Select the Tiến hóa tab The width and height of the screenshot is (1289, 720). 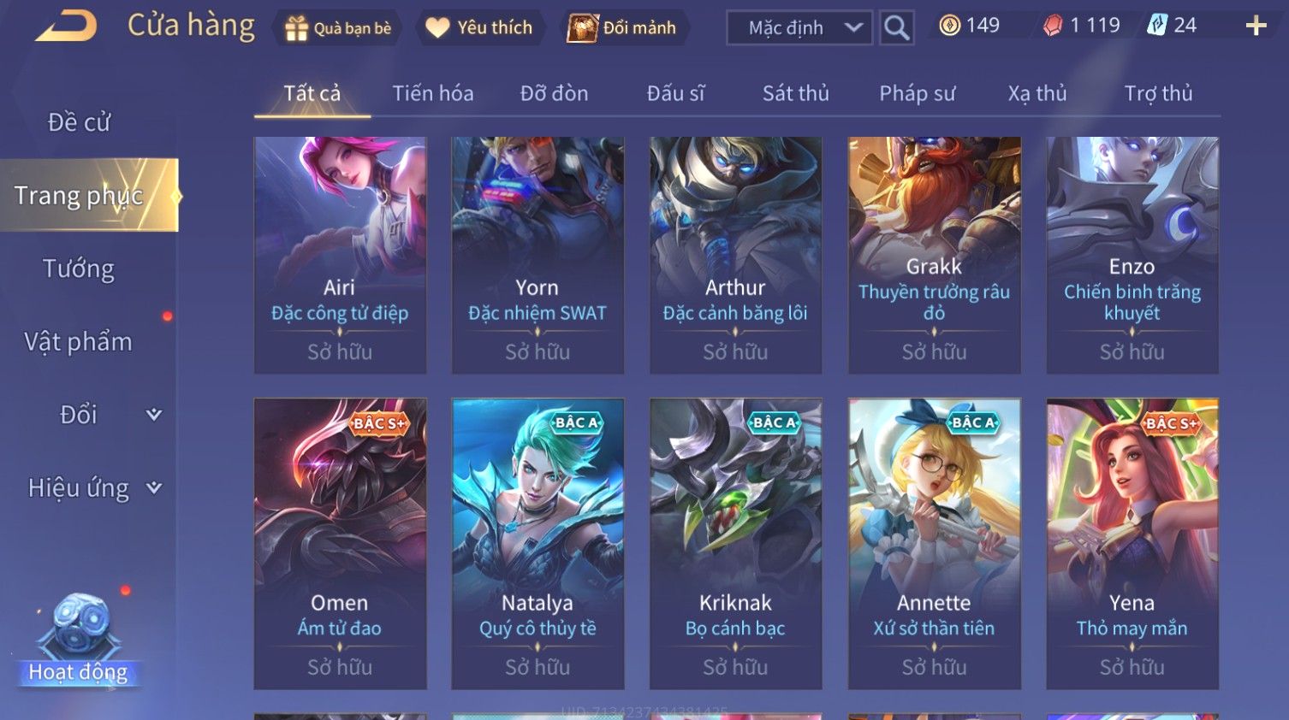(433, 93)
